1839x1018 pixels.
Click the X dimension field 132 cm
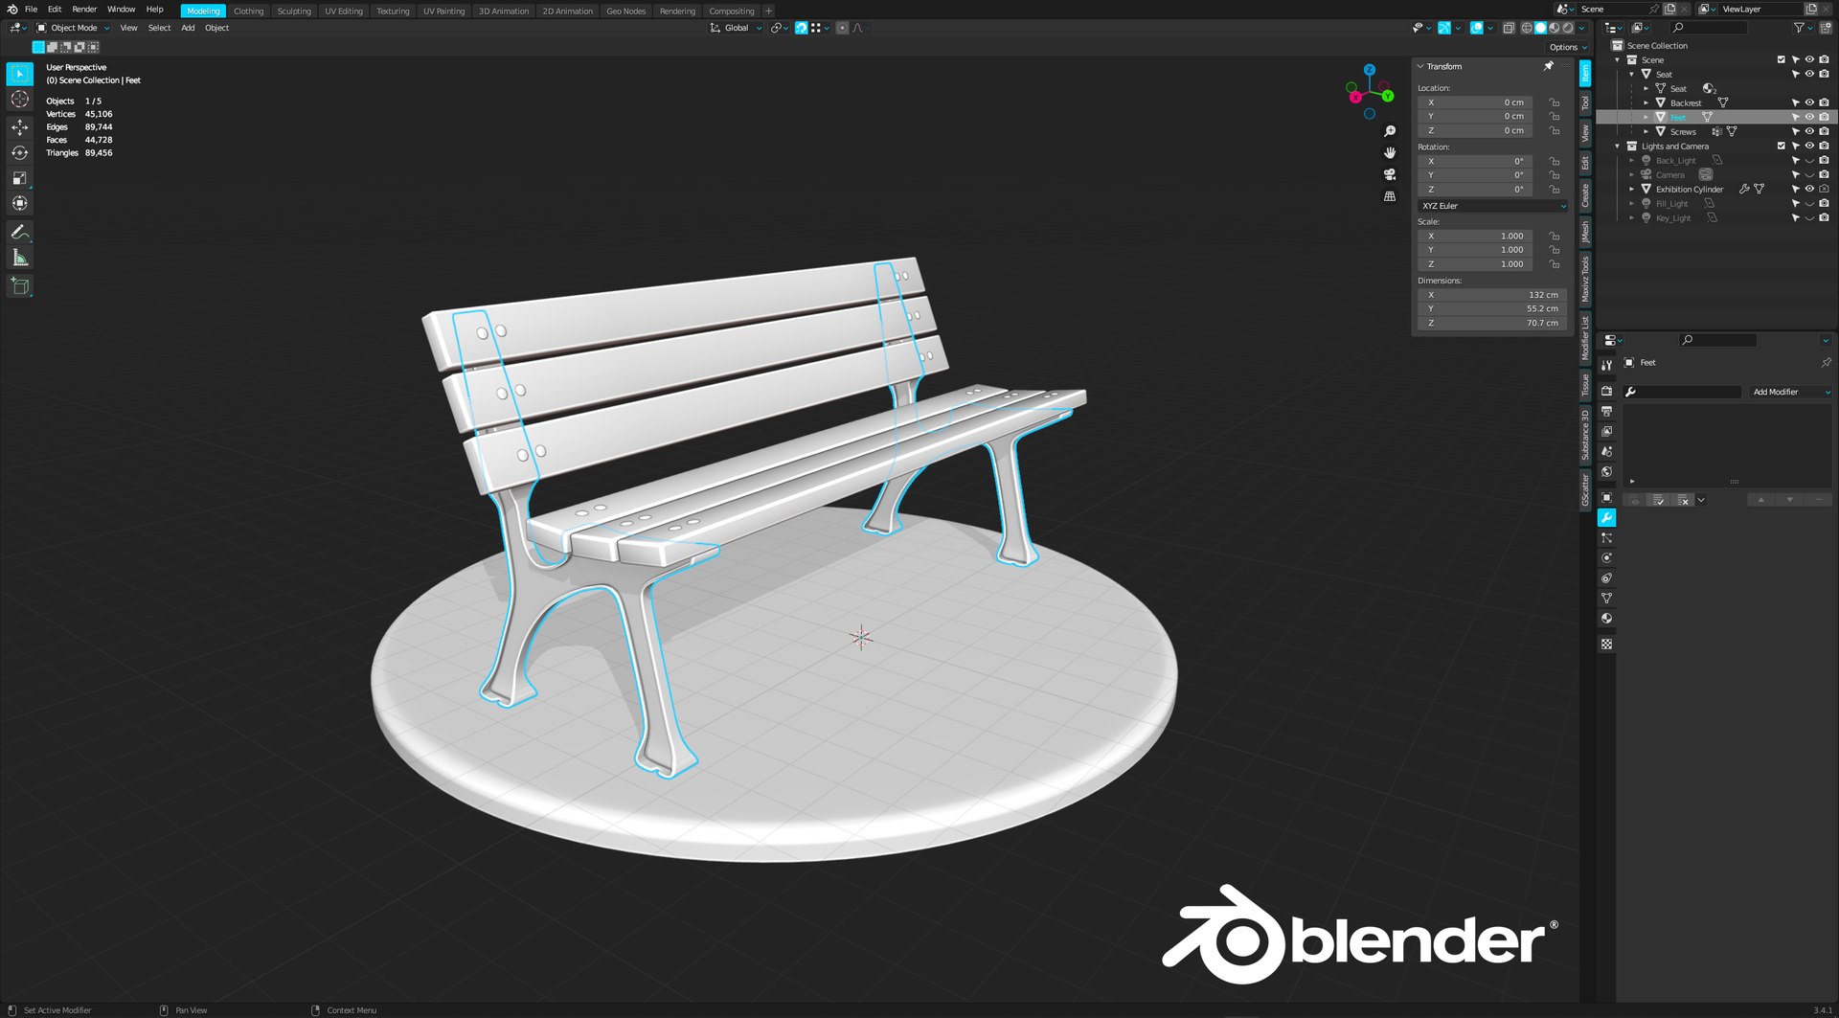point(1492,295)
